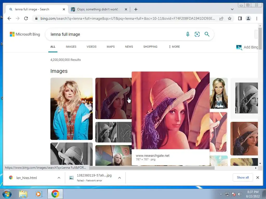Viewport: 266px width, 199px height.
Task: Click the browser address bar URL
Action: point(128,18)
